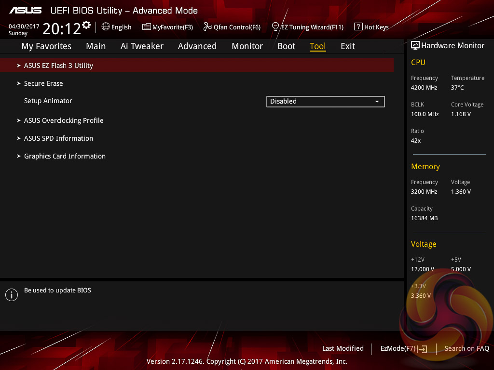This screenshot has width=494, height=370.
Task: Click 'Be used to update BIOS' help text
Action: 58,291
